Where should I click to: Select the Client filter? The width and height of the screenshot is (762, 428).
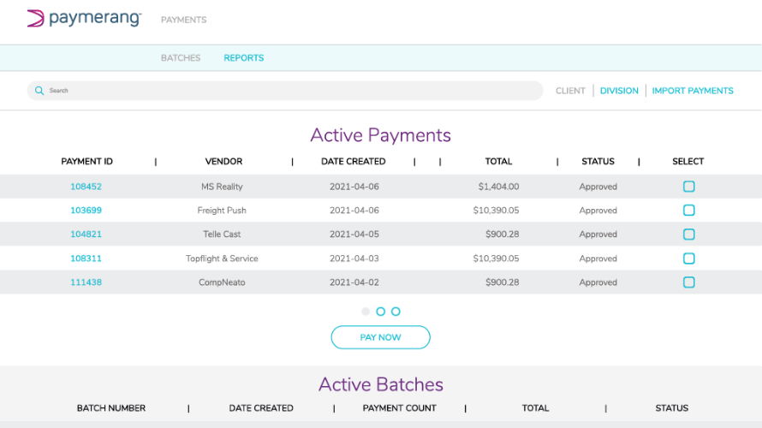tap(570, 91)
